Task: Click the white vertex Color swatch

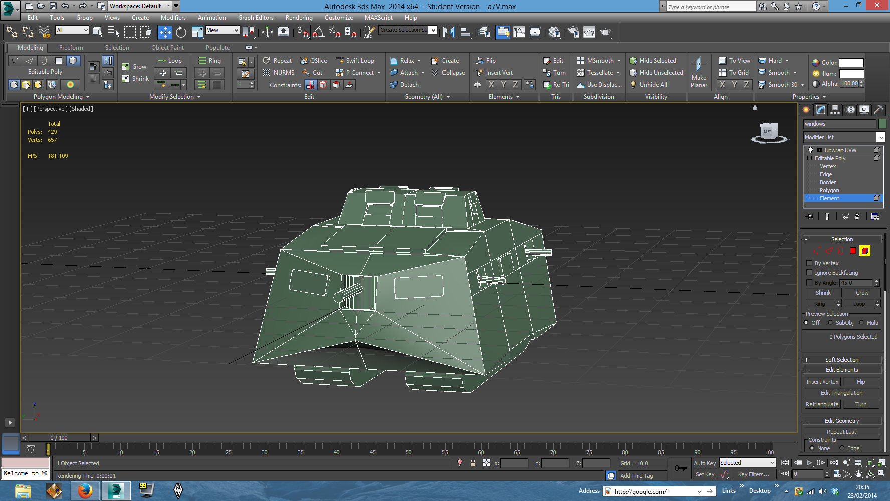Action: pos(851,63)
